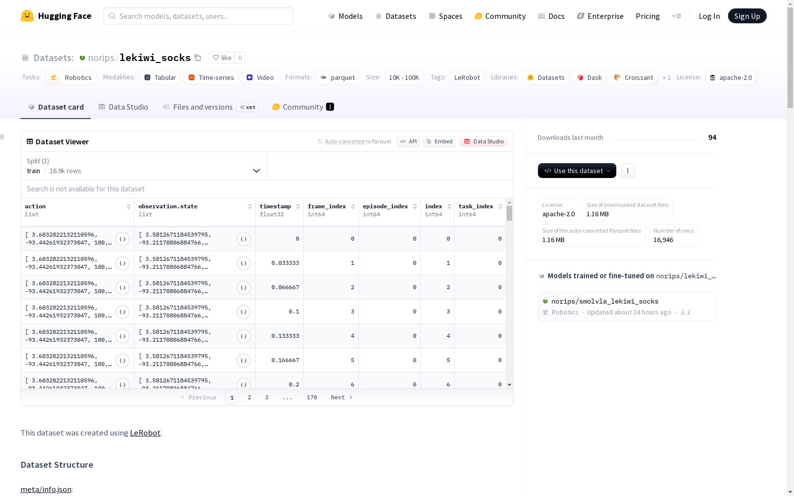
Task: Expand action cell JSON in the 0.1 row
Action: [123, 312]
